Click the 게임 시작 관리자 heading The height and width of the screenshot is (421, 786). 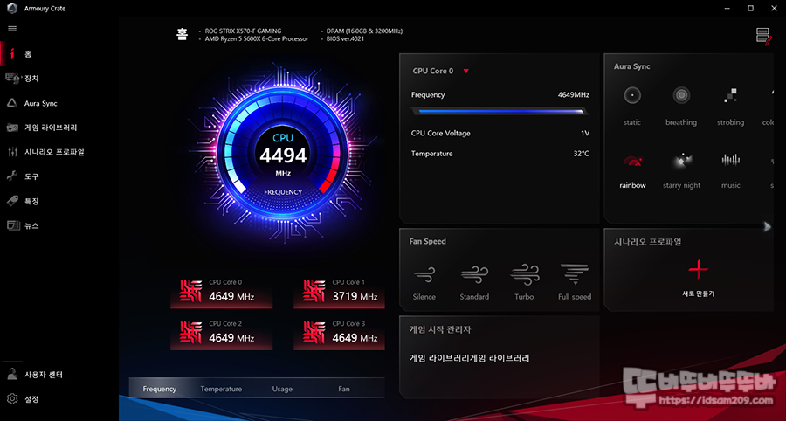click(x=440, y=330)
